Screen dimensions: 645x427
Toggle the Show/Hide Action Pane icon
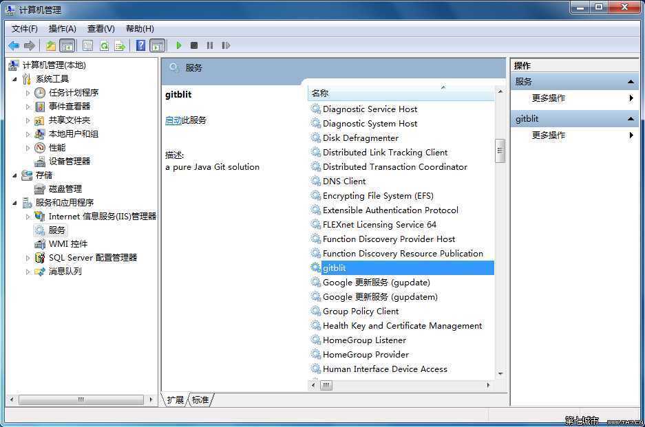pos(157,45)
